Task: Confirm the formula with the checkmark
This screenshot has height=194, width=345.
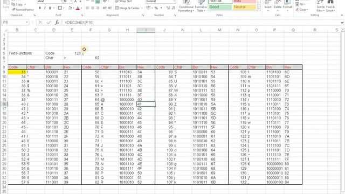Action: tap(49, 23)
